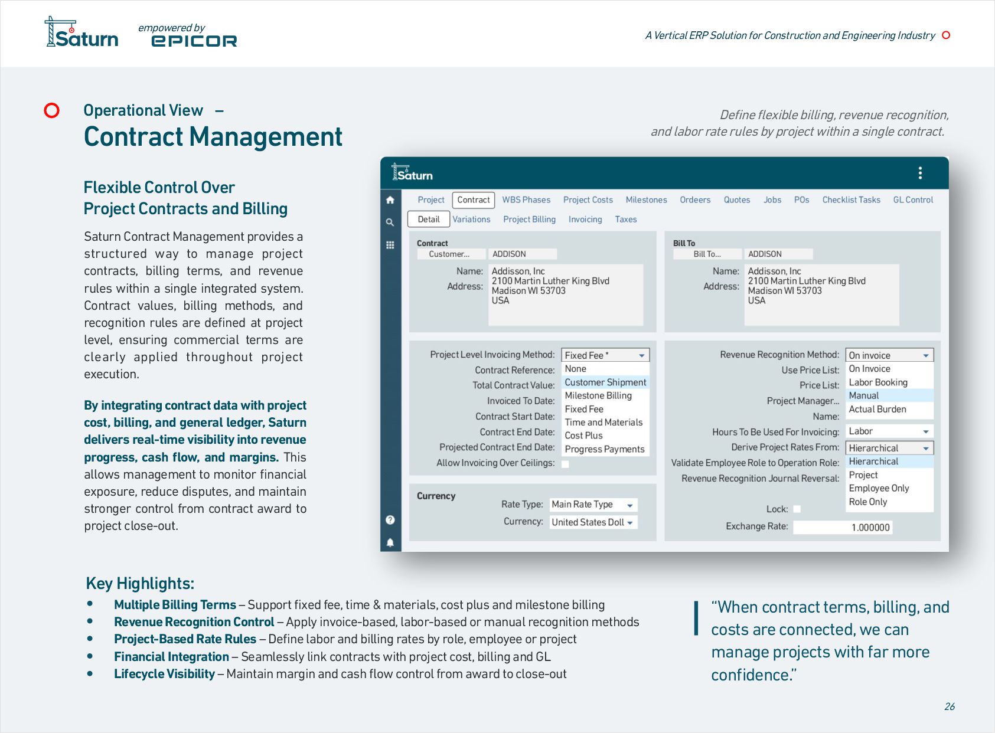This screenshot has width=995, height=733.
Task: Open the Milestones tab
Action: pyautogui.click(x=646, y=200)
